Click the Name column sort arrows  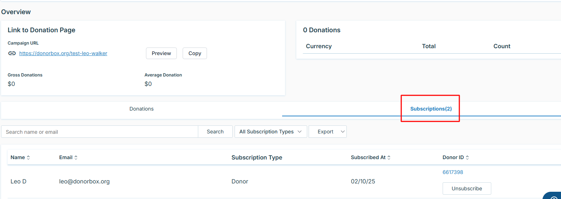[x=28, y=158]
